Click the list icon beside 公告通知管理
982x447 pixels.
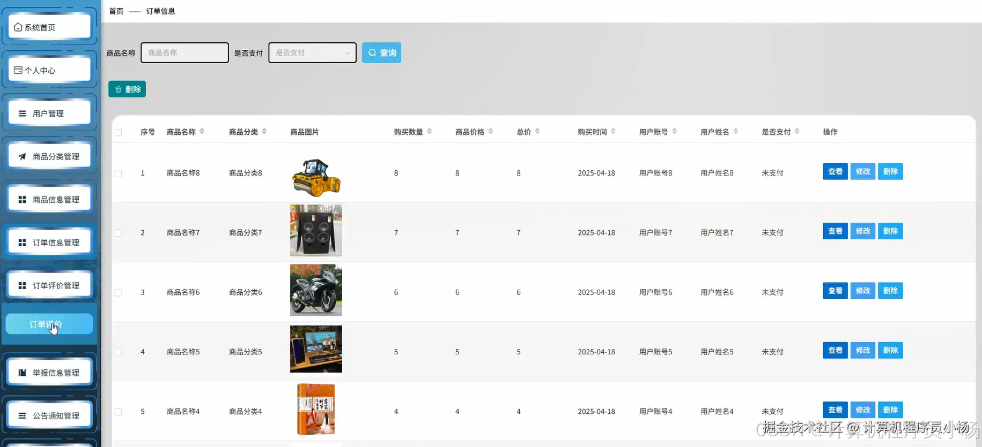coord(22,415)
